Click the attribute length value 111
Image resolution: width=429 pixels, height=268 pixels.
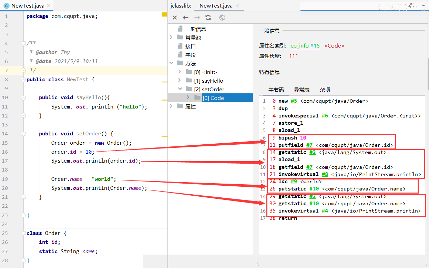[294, 56]
